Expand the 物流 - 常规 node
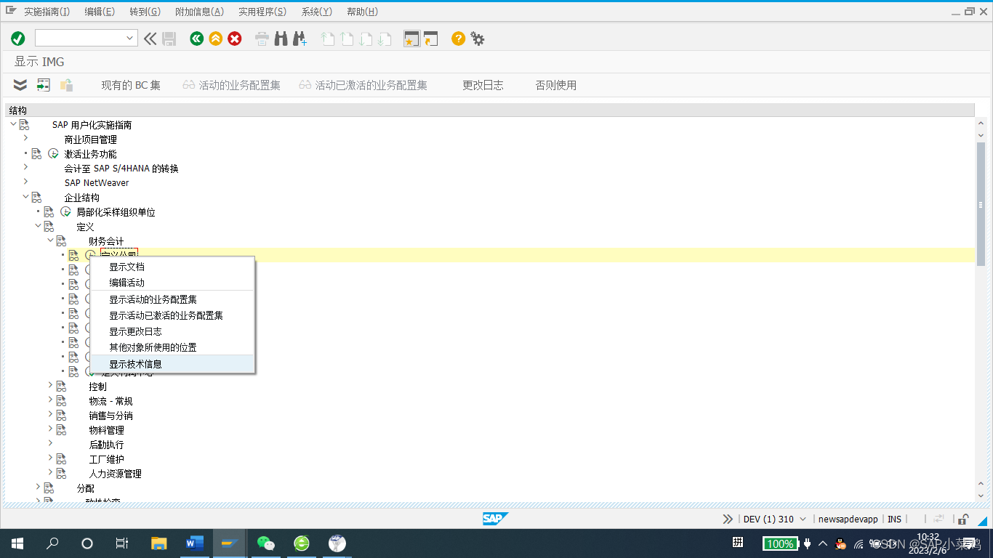Image resolution: width=993 pixels, height=558 pixels. click(x=50, y=400)
